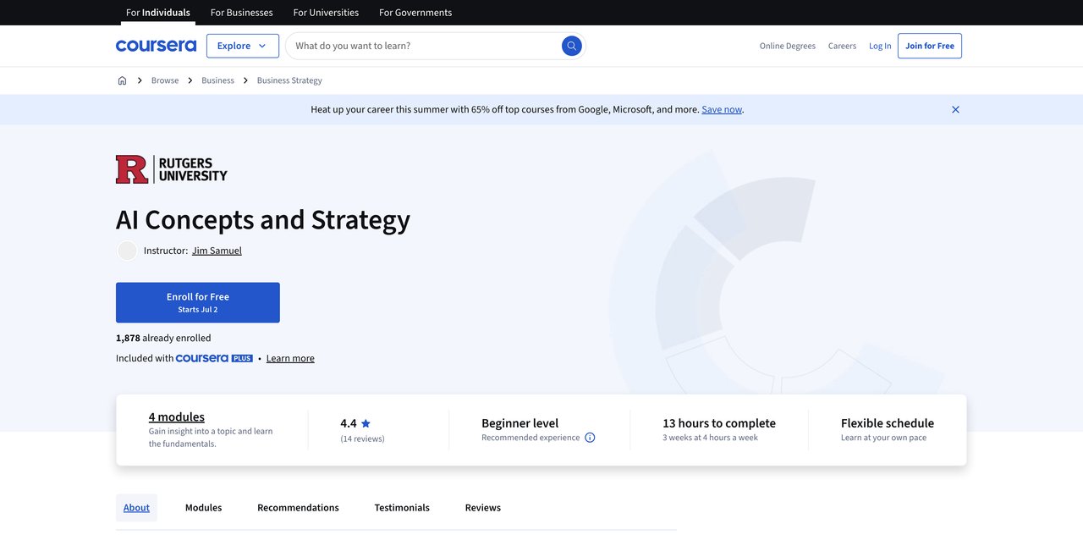Open the Recommended experience info icon
1083x535 pixels.
coord(590,438)
